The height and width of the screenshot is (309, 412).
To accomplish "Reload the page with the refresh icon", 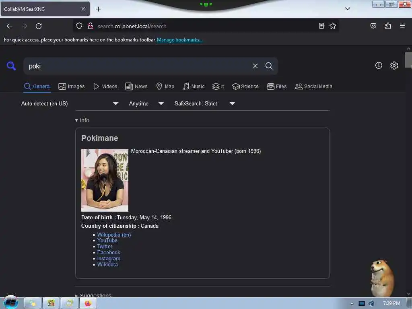I will [39, 26].
